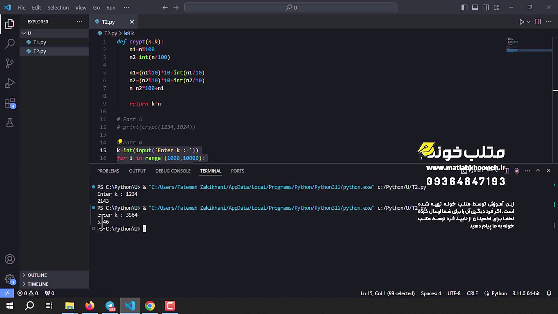Viewport: 558px width, 314px height.
Task: Run the Python file with play button
Action: point(522,22)
